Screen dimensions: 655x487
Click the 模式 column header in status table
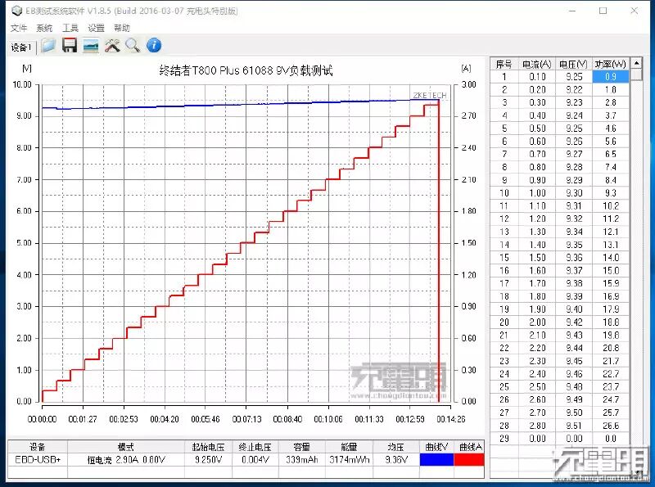pyautogui.click(x=126, y=447)
